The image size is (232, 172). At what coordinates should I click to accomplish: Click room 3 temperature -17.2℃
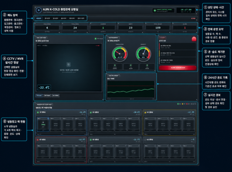point(191,112)
